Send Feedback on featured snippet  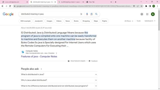pos(93,61)
